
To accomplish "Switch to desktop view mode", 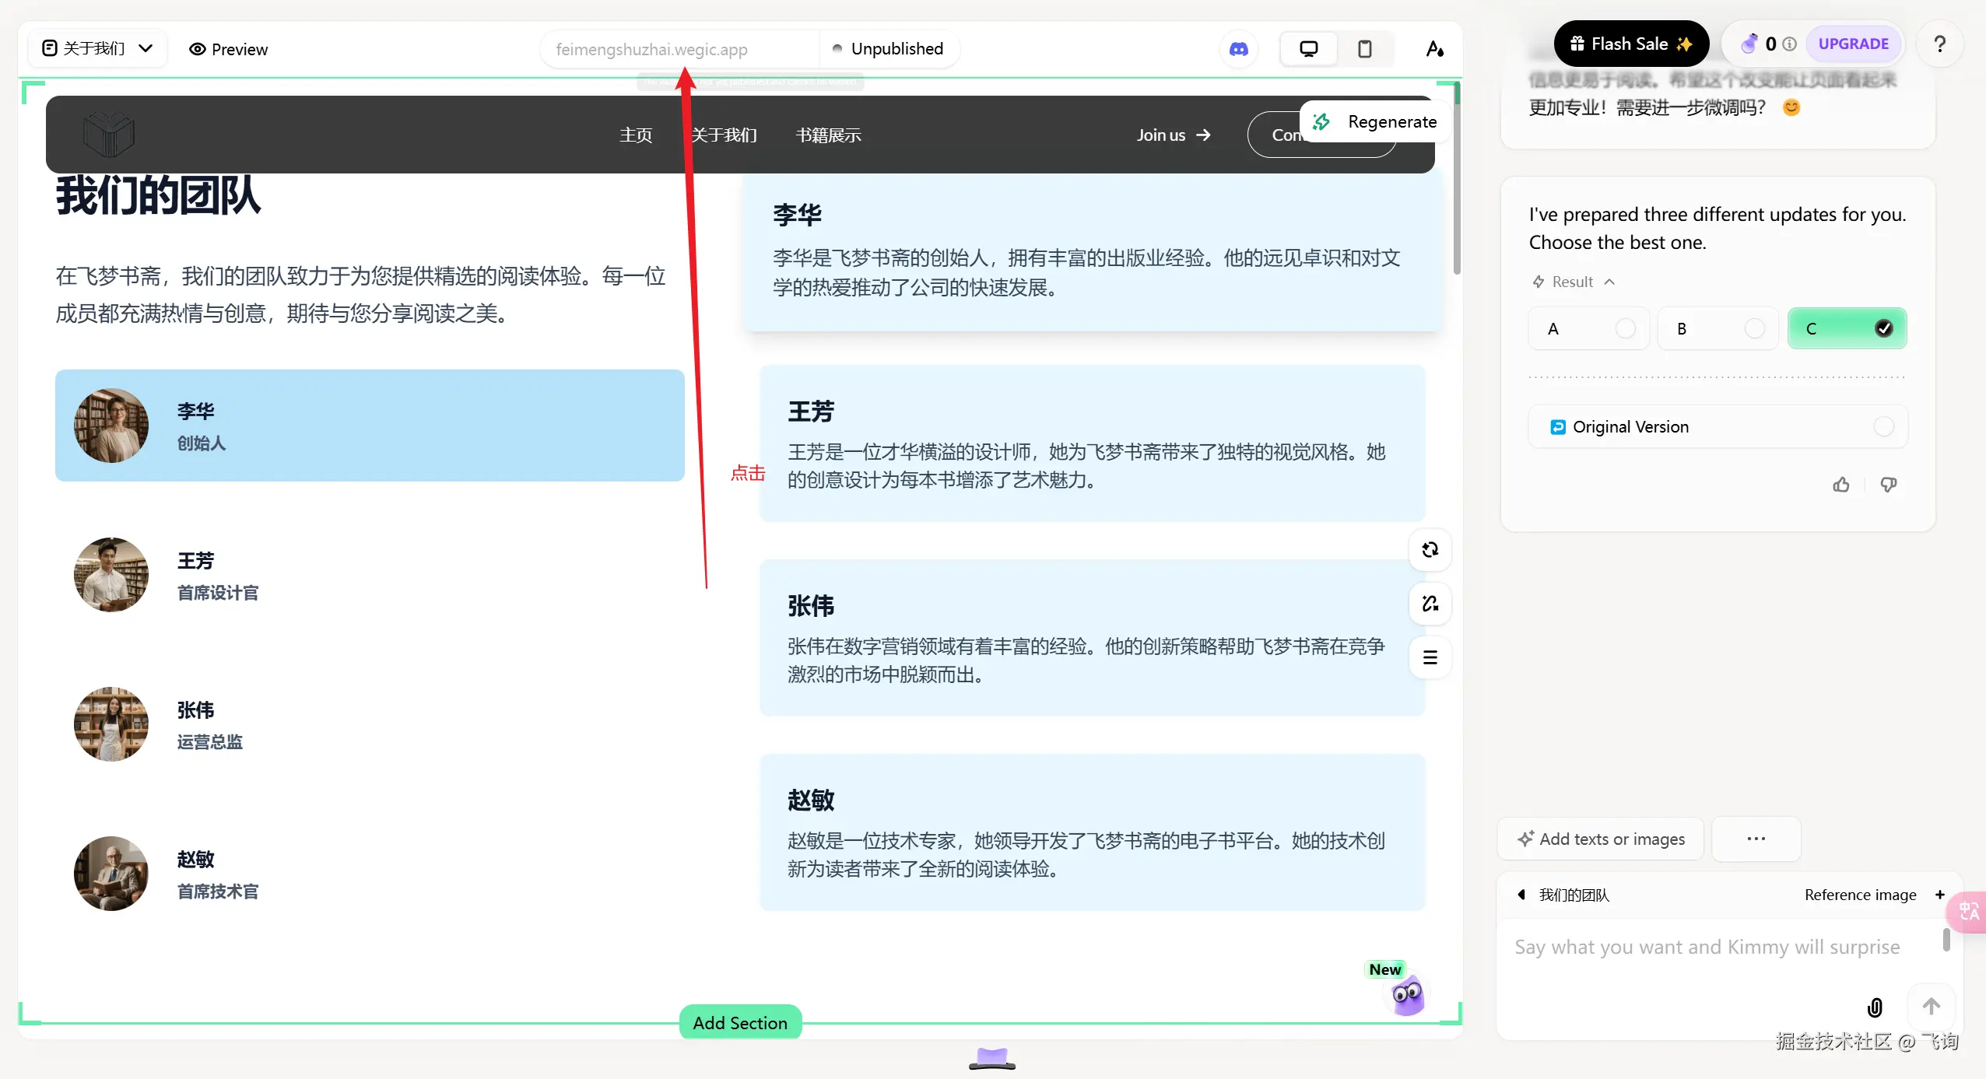I will pyautogui.click(x=1308, y=49).
